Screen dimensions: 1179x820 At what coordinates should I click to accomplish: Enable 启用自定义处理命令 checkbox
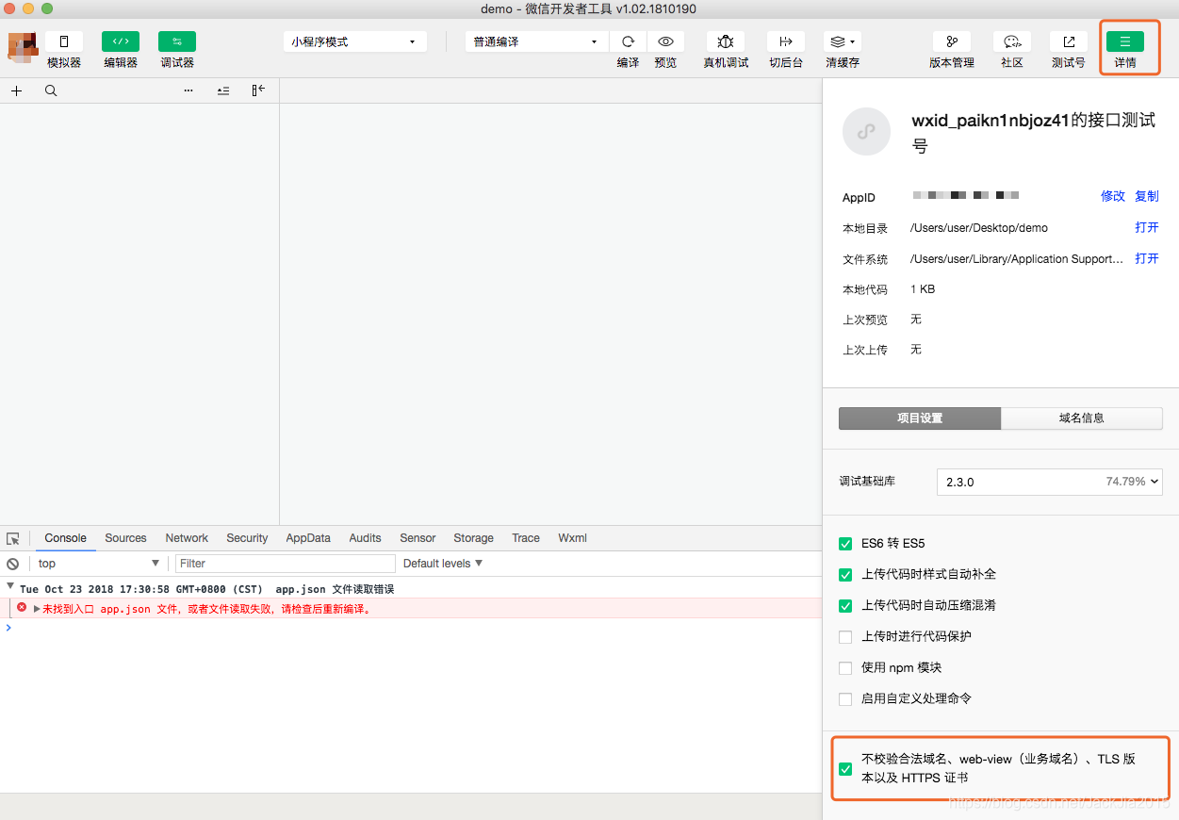point(845,699)
